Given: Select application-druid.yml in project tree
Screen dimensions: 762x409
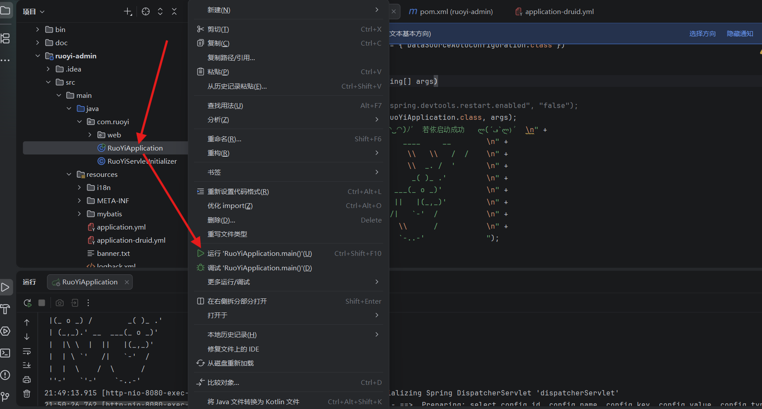Looking at the screenshot, I should 126,240.
